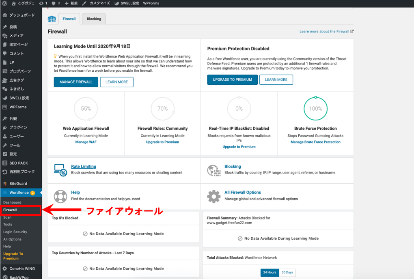This screenshot has width=414, height=279.
Task: Click the ConoHa WING gear icon
Action: pyautogui.click(x=5, y=269)
